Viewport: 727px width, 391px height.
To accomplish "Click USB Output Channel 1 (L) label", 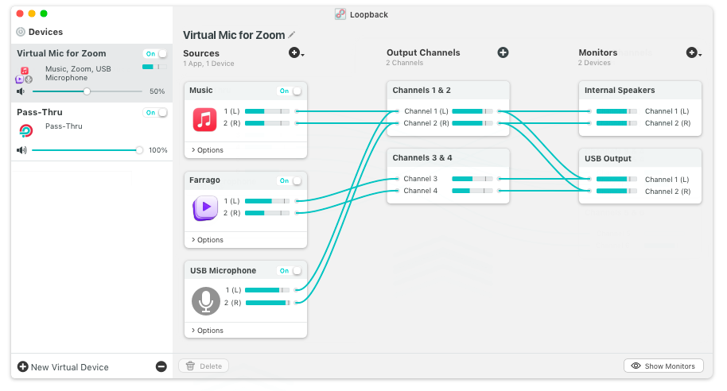I will 667,180.
